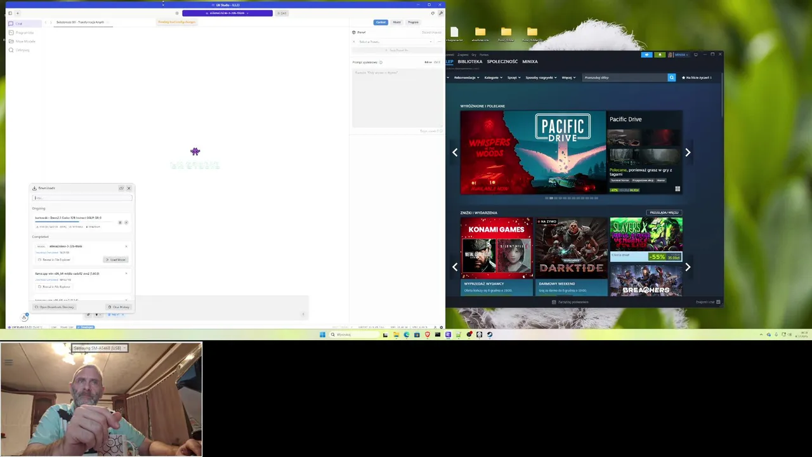This screenshot has height=457, width=812.
Task: Click the Pending load config changes notice
Action: (177, 22)
